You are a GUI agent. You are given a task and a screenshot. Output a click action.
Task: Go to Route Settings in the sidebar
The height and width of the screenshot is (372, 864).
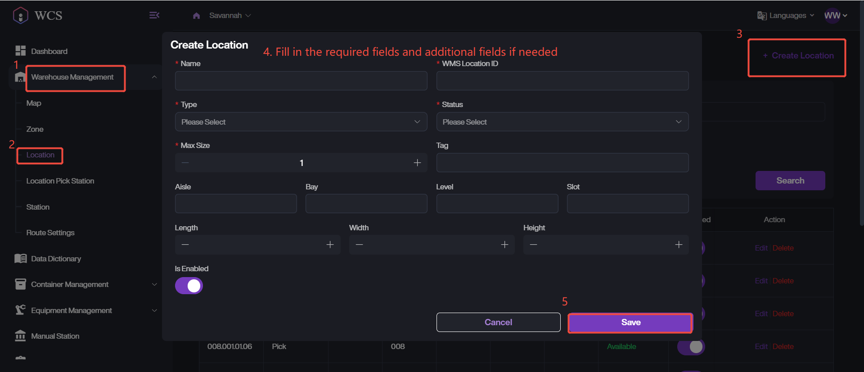pyautogui.click(x=50, y=233)
